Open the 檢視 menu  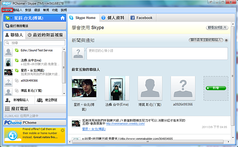pos(46,10)
